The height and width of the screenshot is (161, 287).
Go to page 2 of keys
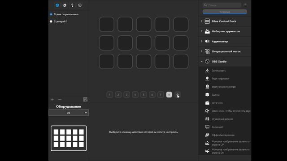[118, 95]
